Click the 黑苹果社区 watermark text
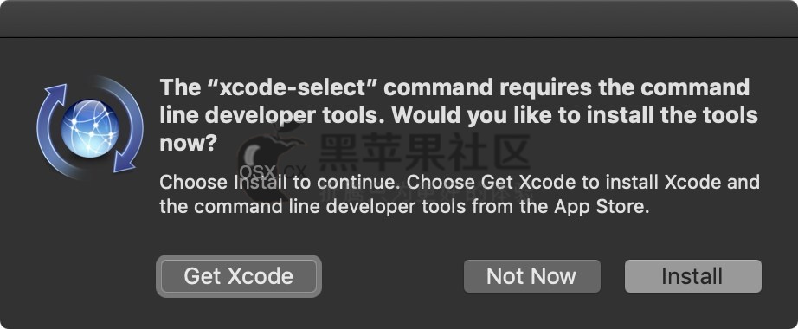 coord(424,152)
